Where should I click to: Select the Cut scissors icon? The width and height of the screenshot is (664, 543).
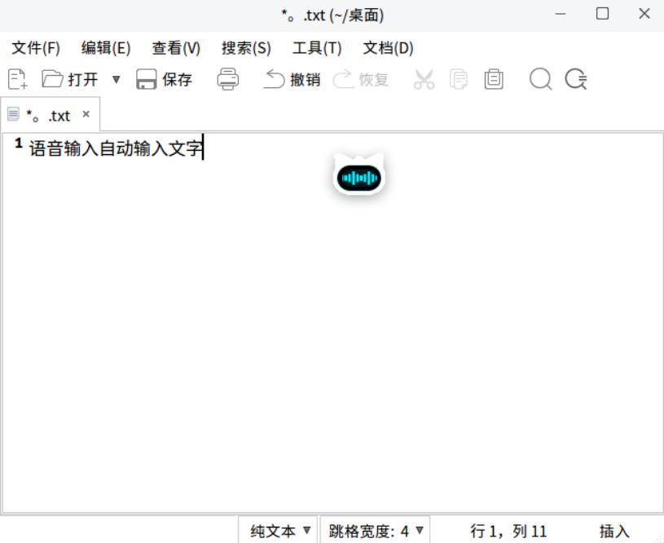pos(424,79)
